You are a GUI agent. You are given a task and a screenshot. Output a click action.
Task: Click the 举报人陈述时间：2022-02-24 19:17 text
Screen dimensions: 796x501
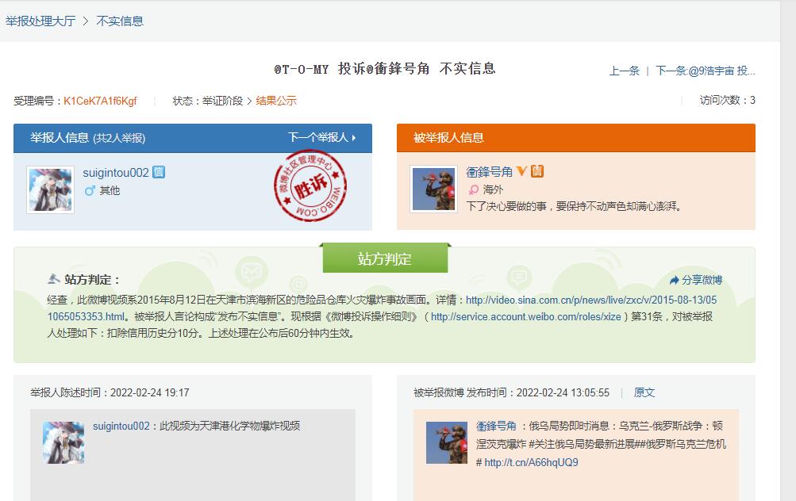pyautogui.click(x=110, y=392)
